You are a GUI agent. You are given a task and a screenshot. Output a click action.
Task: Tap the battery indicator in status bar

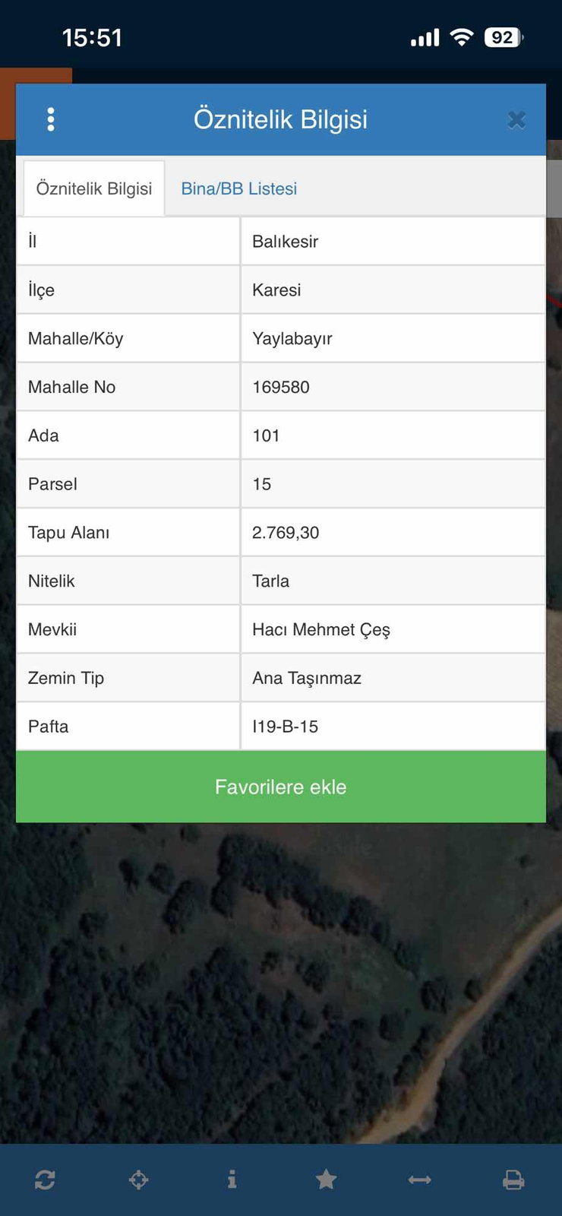click(504, 37)
